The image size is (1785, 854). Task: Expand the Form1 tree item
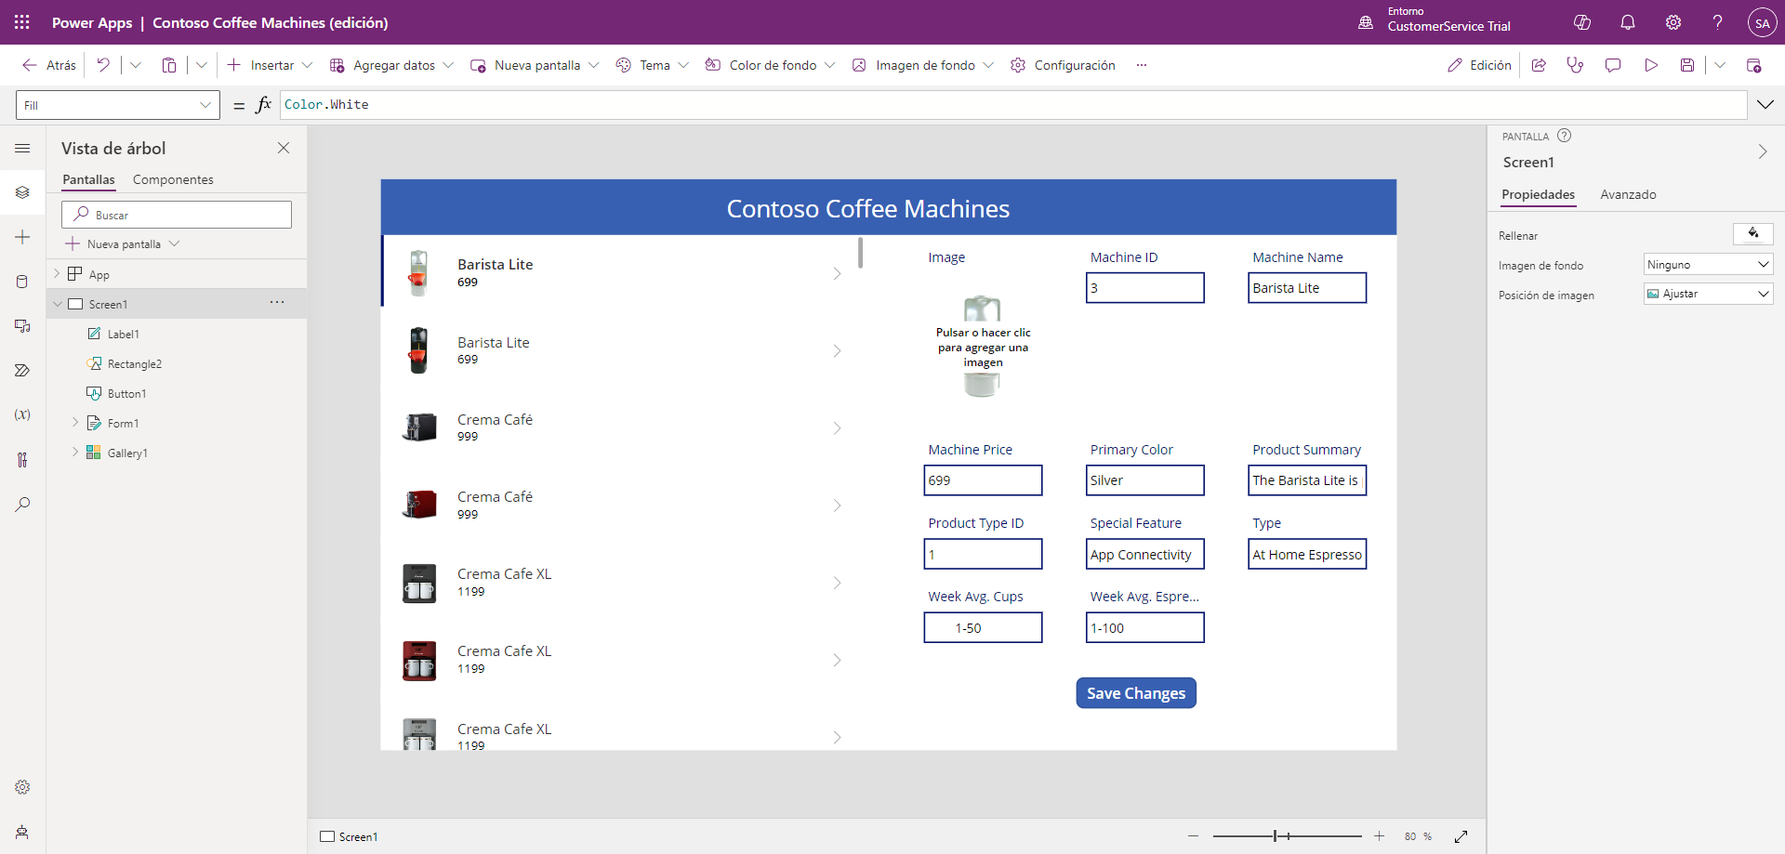[76, 423]
